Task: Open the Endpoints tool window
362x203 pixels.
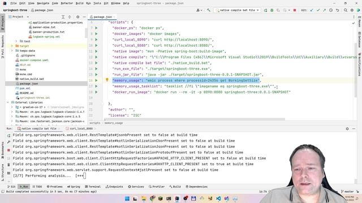Action: (x=114, y=187)
